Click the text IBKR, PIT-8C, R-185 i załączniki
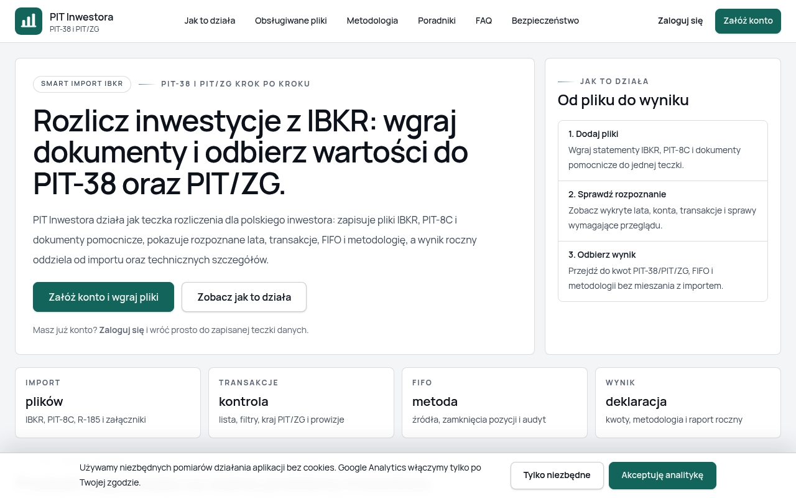 click(x=86, y=420)
